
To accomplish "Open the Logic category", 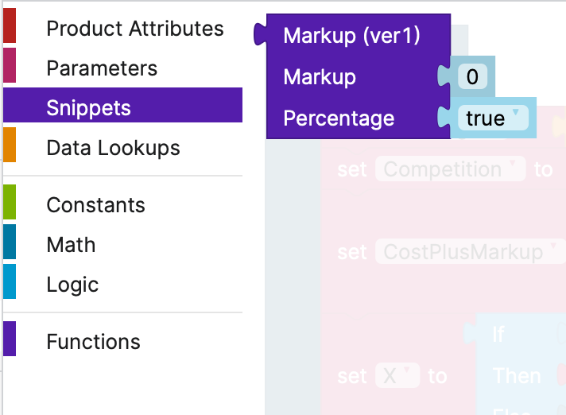I will pos(72,285).
